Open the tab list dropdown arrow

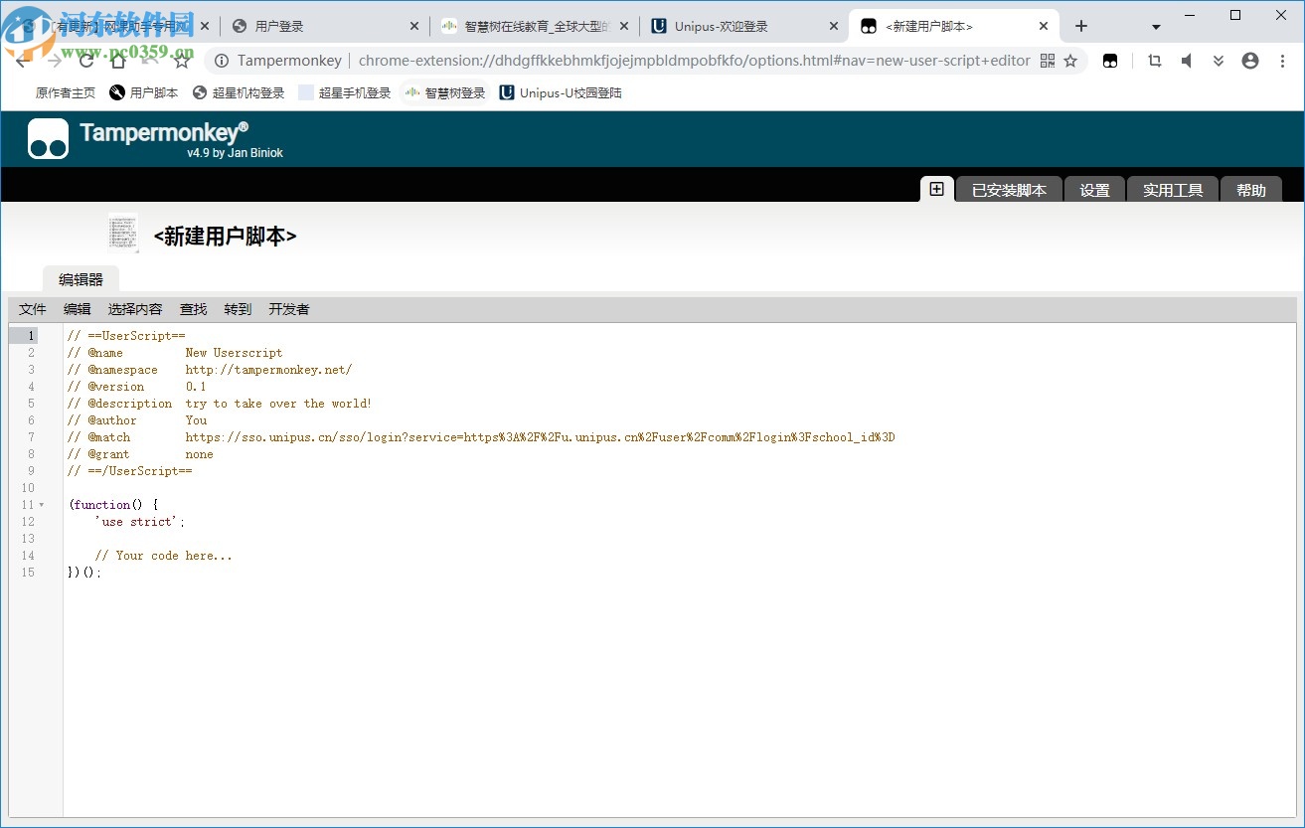(x=1157, y=27)
